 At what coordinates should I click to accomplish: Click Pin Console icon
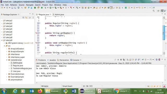point(143,60)
